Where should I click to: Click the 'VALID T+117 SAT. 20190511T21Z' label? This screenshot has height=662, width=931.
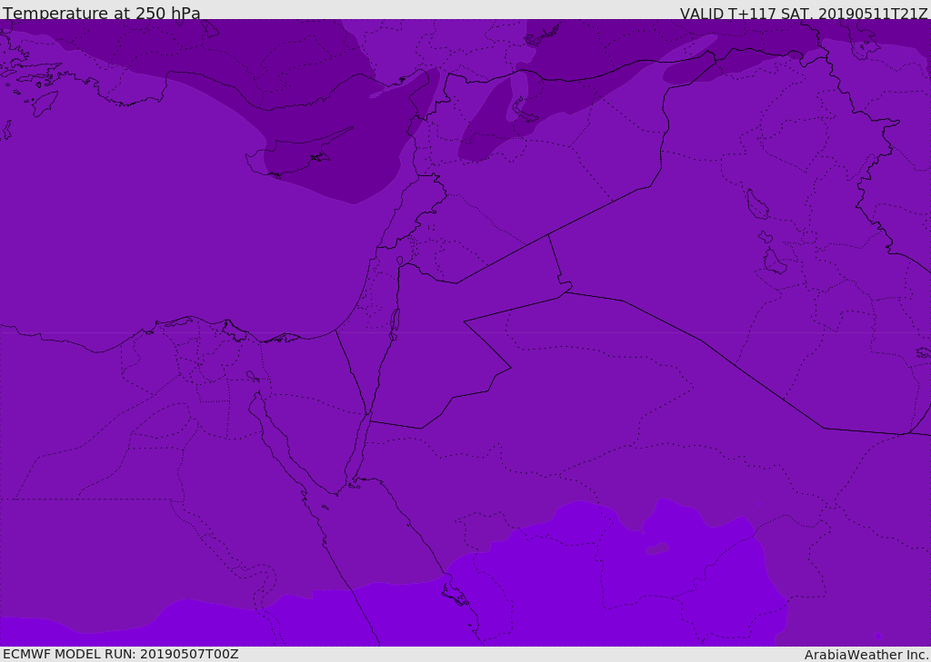click(804, 14)
